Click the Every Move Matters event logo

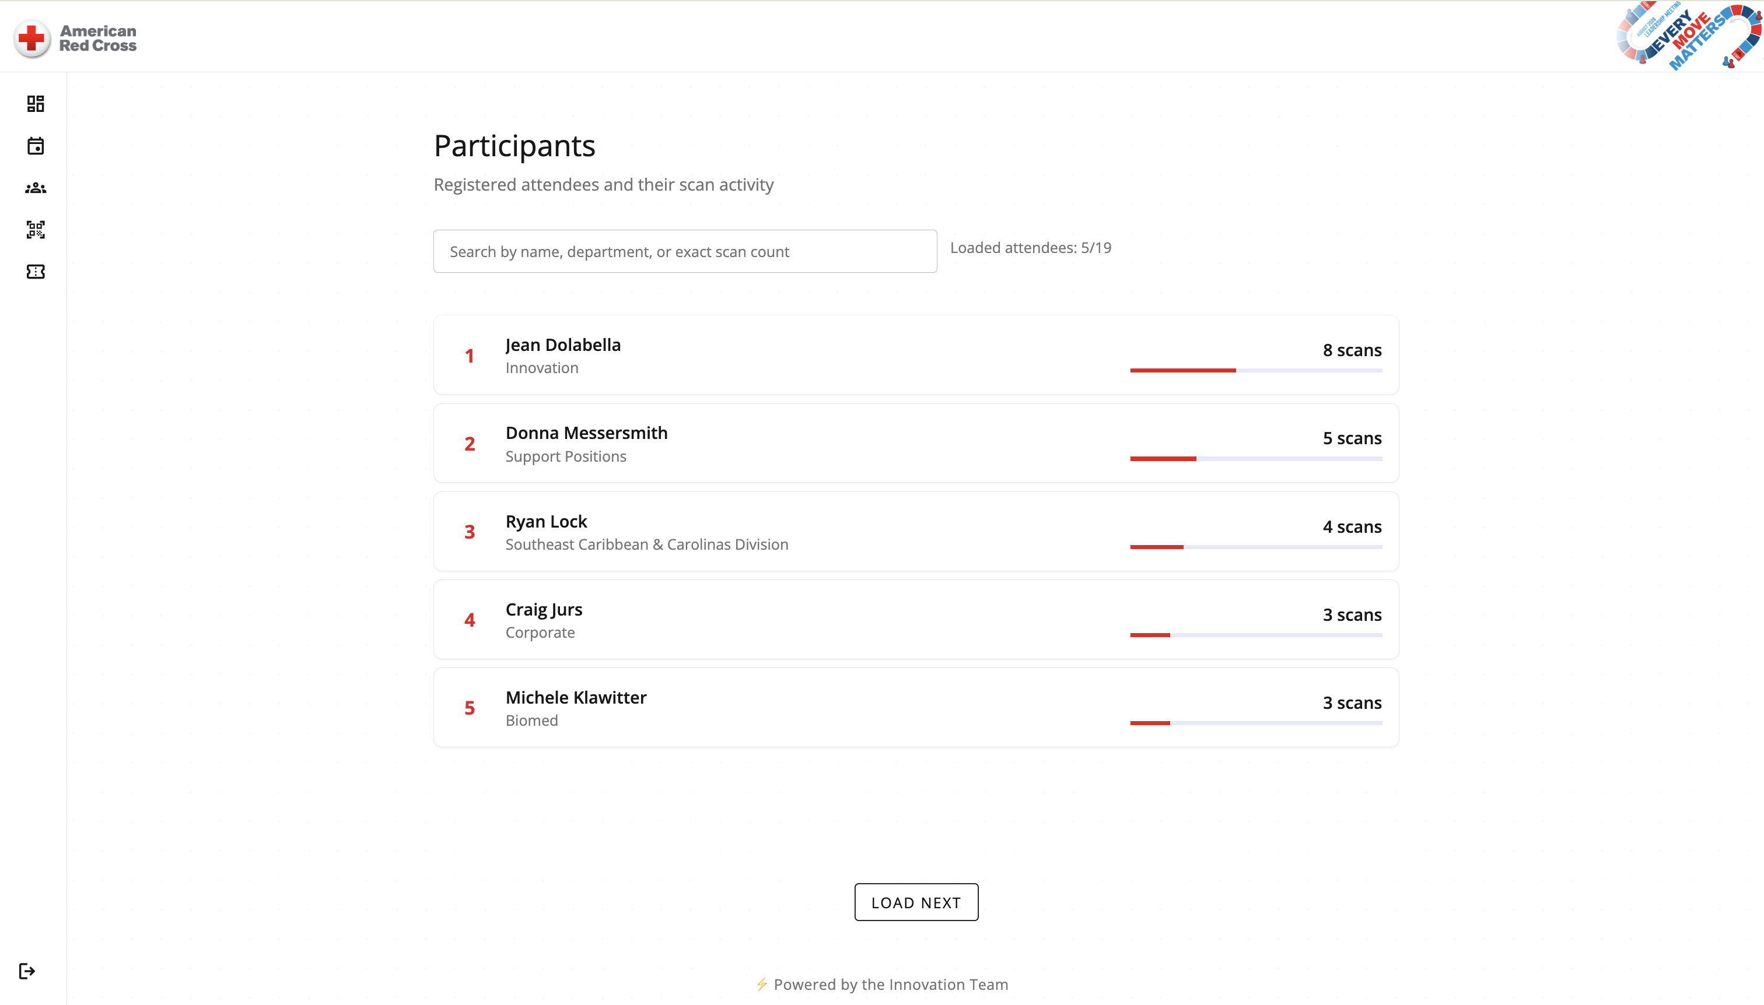point(1688,36)
